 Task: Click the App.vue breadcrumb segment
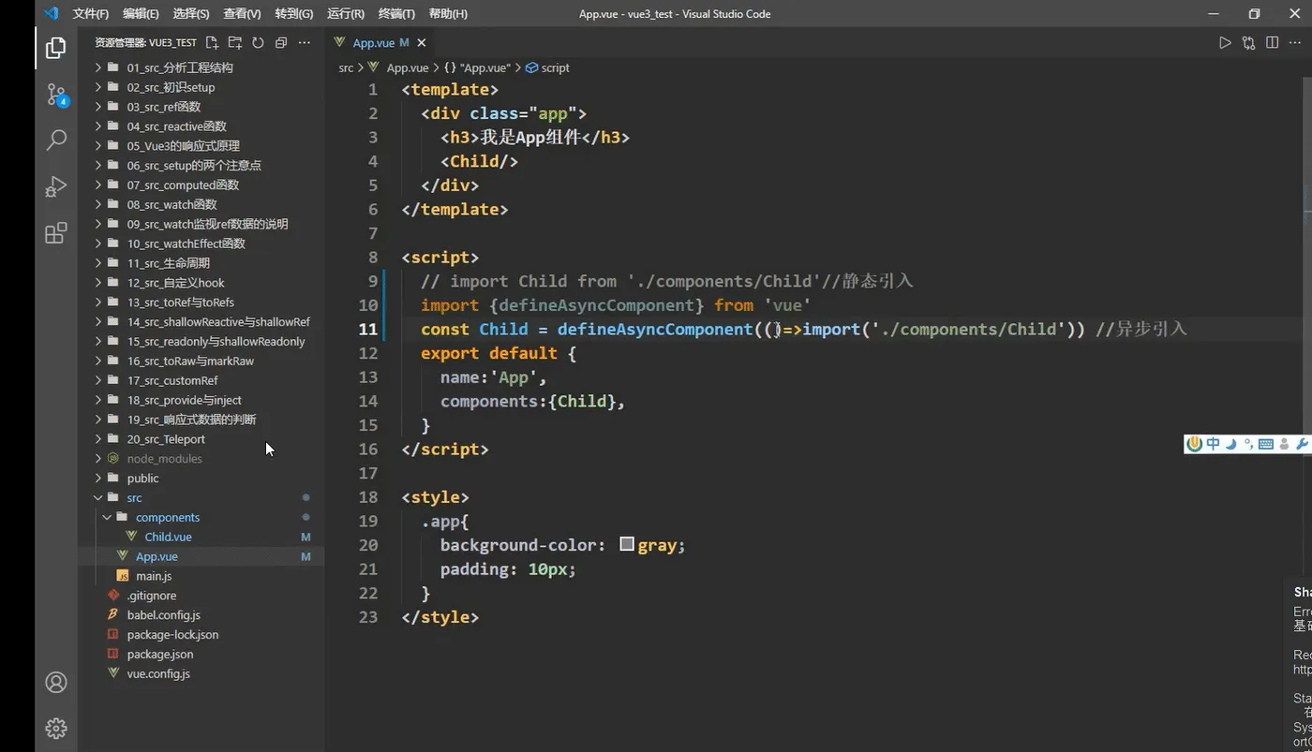pos(407,67)
